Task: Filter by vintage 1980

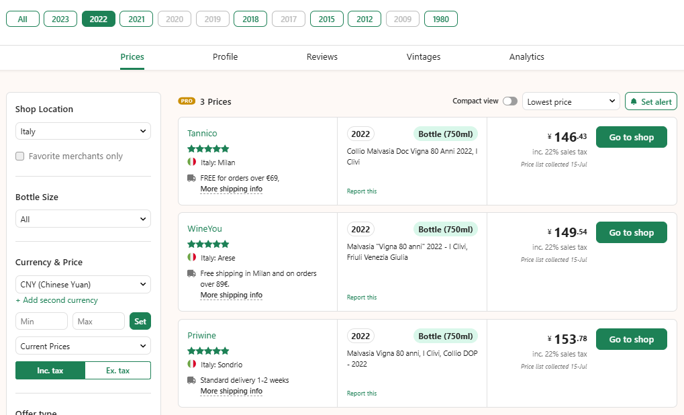Action: pos(440,19)
